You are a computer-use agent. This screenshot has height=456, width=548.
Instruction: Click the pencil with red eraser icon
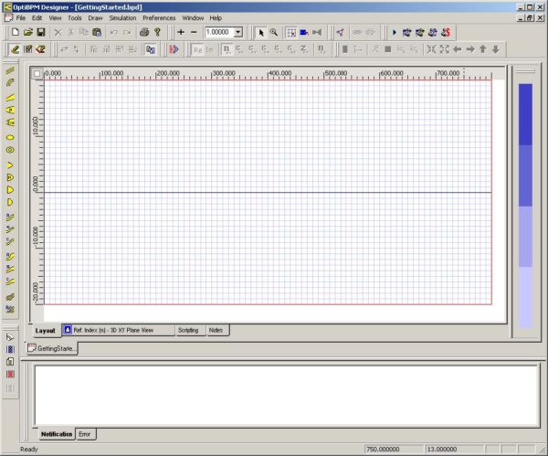tap(40, 49)
